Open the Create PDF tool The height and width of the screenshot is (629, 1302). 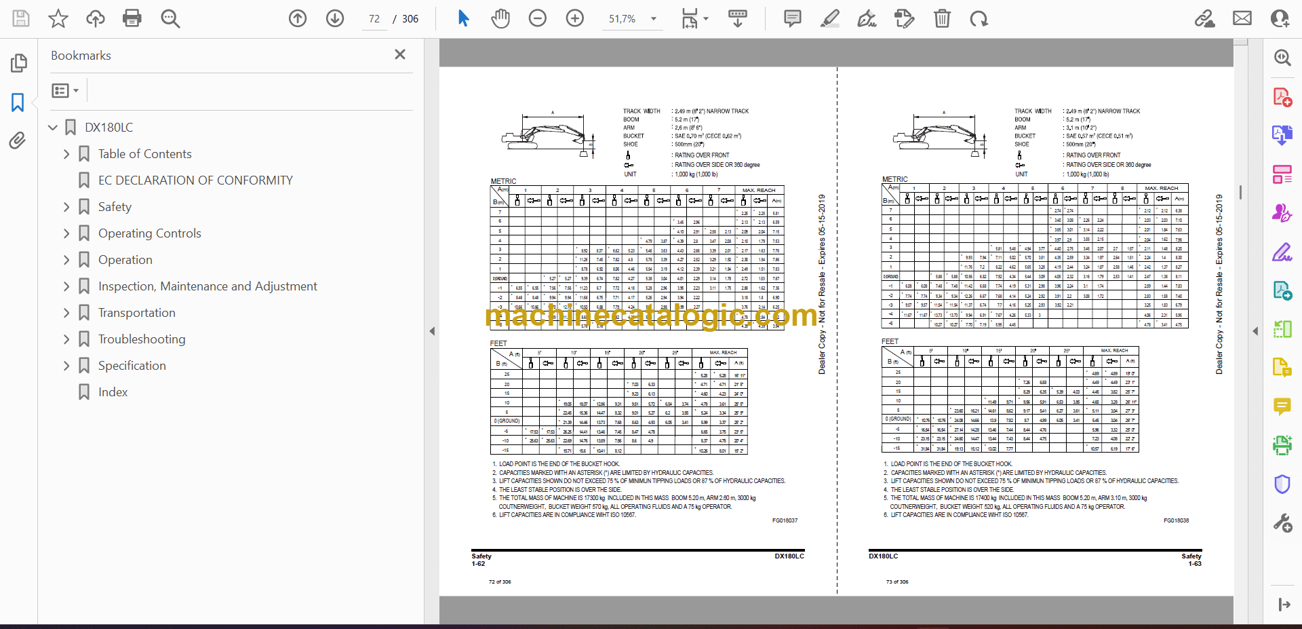pos(1282,97)
